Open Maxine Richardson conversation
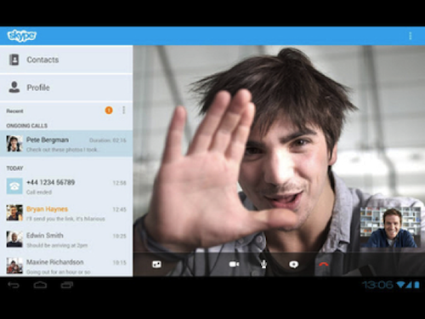 [66, 265]
